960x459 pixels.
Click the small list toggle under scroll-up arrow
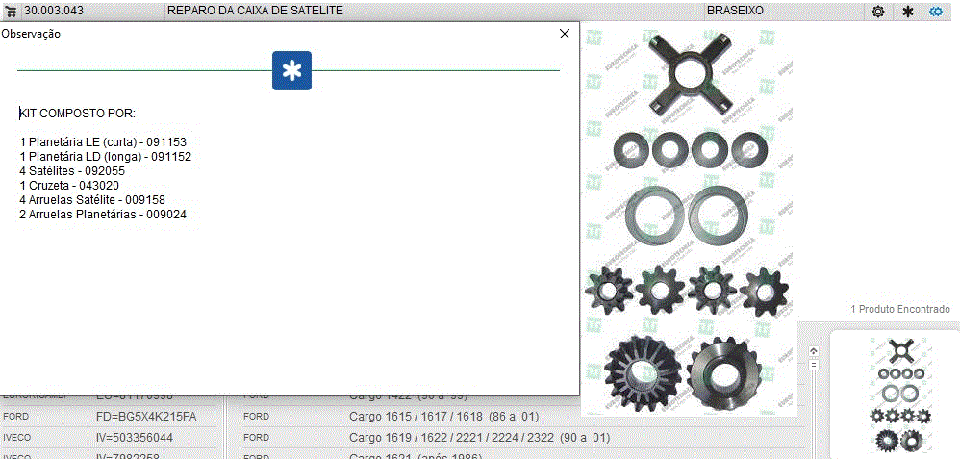pyautogui.click(x=814, y=365)
